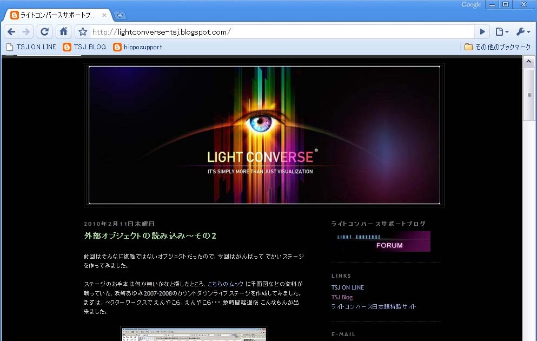Click the ライトコンバースサポートブログ sidebar heading
Viewport: 537px width, 341px height.
click(x=378, y=224)
